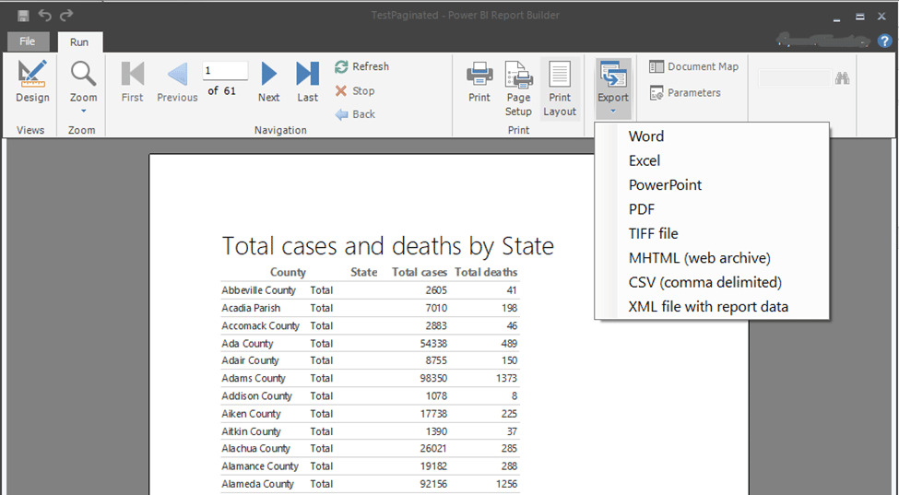
Task: Click the 1256 total deaths value
Action: [506, 484]
